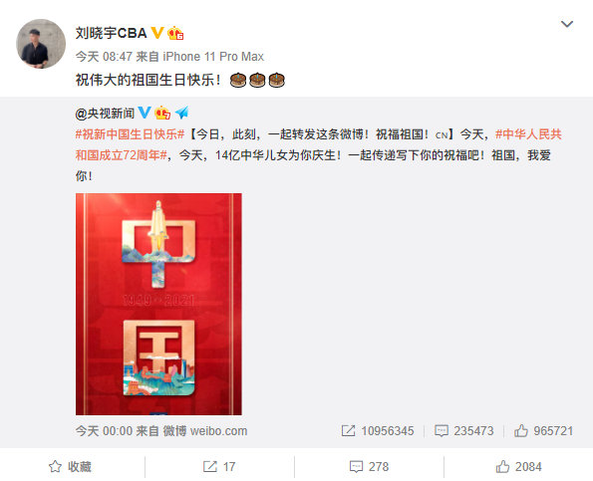Open the @央视新闻 account link
This screenshot has height=481, width=593.
pos(105,113)
